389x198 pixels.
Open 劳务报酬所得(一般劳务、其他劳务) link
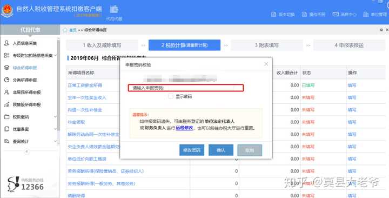(102, 183)
